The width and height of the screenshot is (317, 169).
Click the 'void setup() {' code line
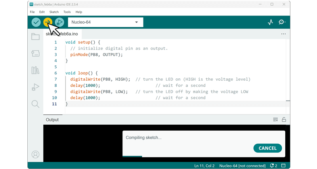pyautogui.click(x=83, y=42)
